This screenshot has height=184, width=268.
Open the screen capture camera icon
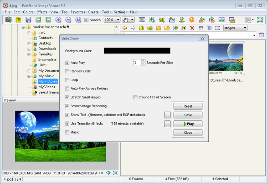coord(8,20)
